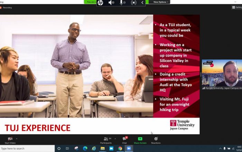Viewport: 242px width, 152px height.
Task: Click the Temple University, Japan Campus name label
Action: (x=224, y=88)
